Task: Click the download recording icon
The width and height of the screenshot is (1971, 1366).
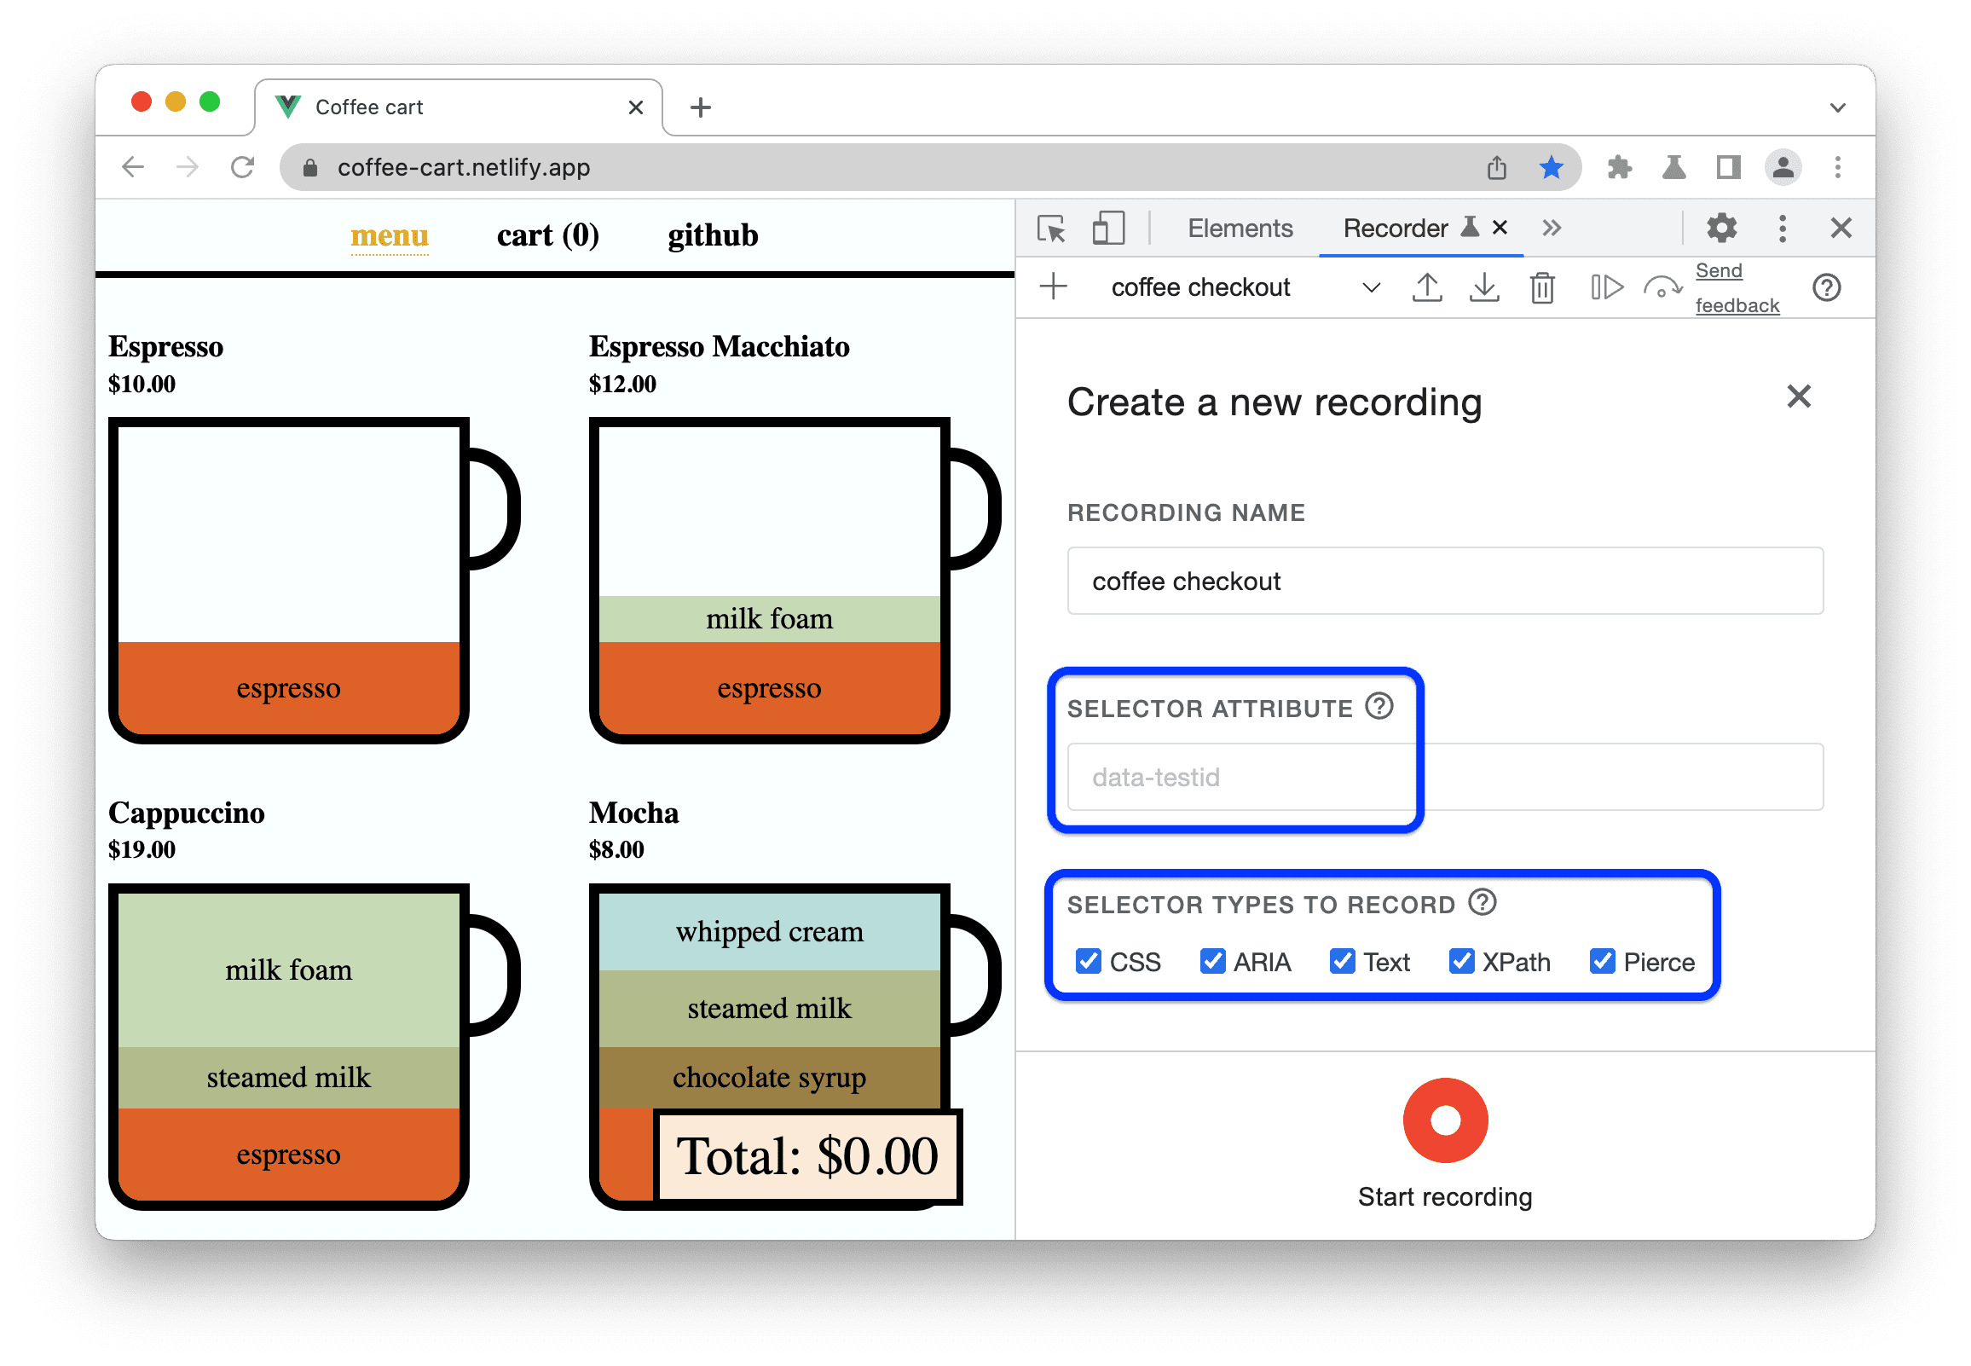Action: 1484,289
